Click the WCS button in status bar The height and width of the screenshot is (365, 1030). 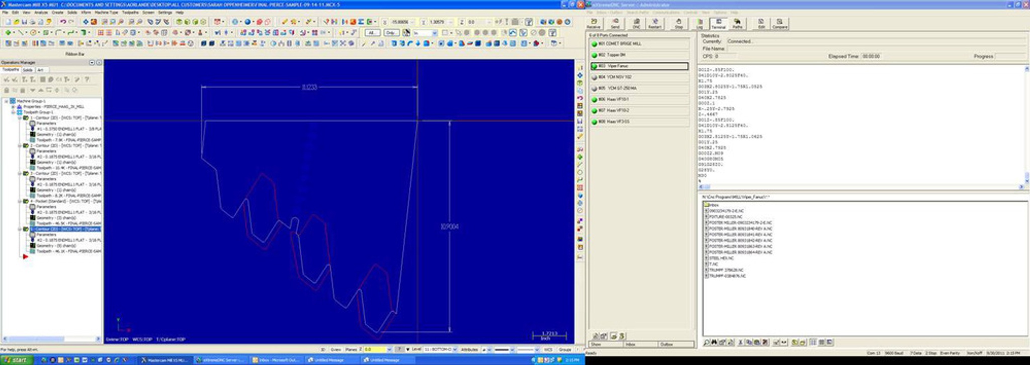point(548,349)
